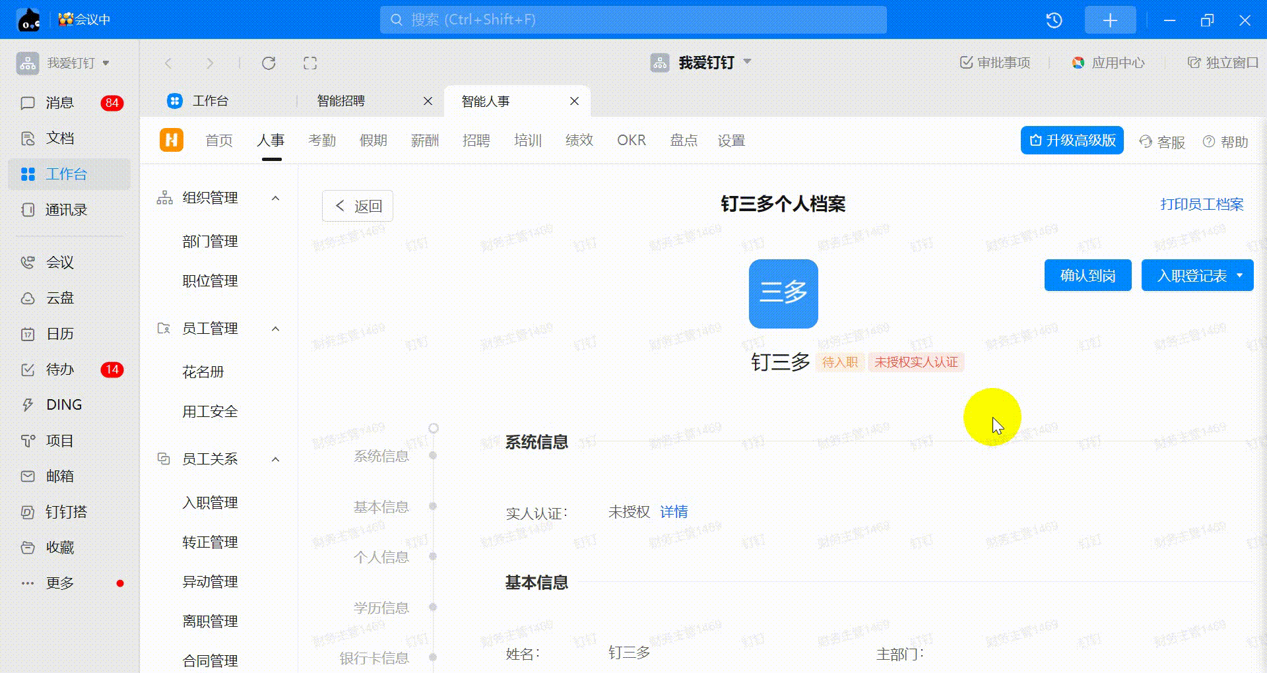Screen dimensions: 1267x673
Task: Click the plus icon in title bar
Action: point(1110,20)
